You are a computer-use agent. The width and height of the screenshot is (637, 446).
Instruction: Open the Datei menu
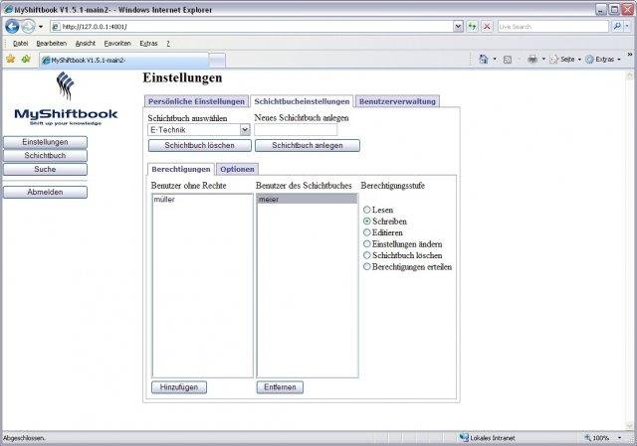pos(20,44)
